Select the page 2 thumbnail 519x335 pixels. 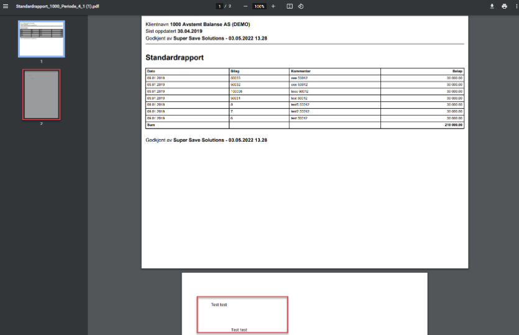(x=41, y=94)
